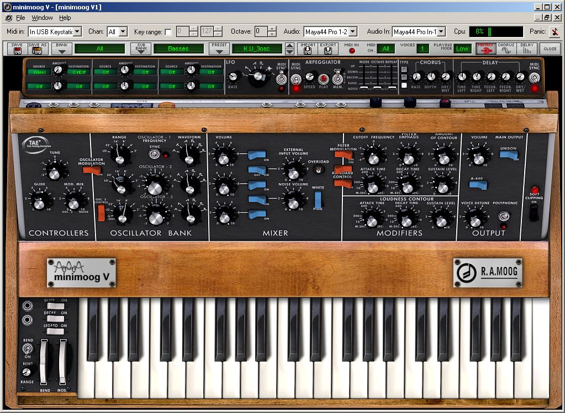Screen dimensions: 565x413
Task: Open the Help menu
Action: [x=65, y=18]
